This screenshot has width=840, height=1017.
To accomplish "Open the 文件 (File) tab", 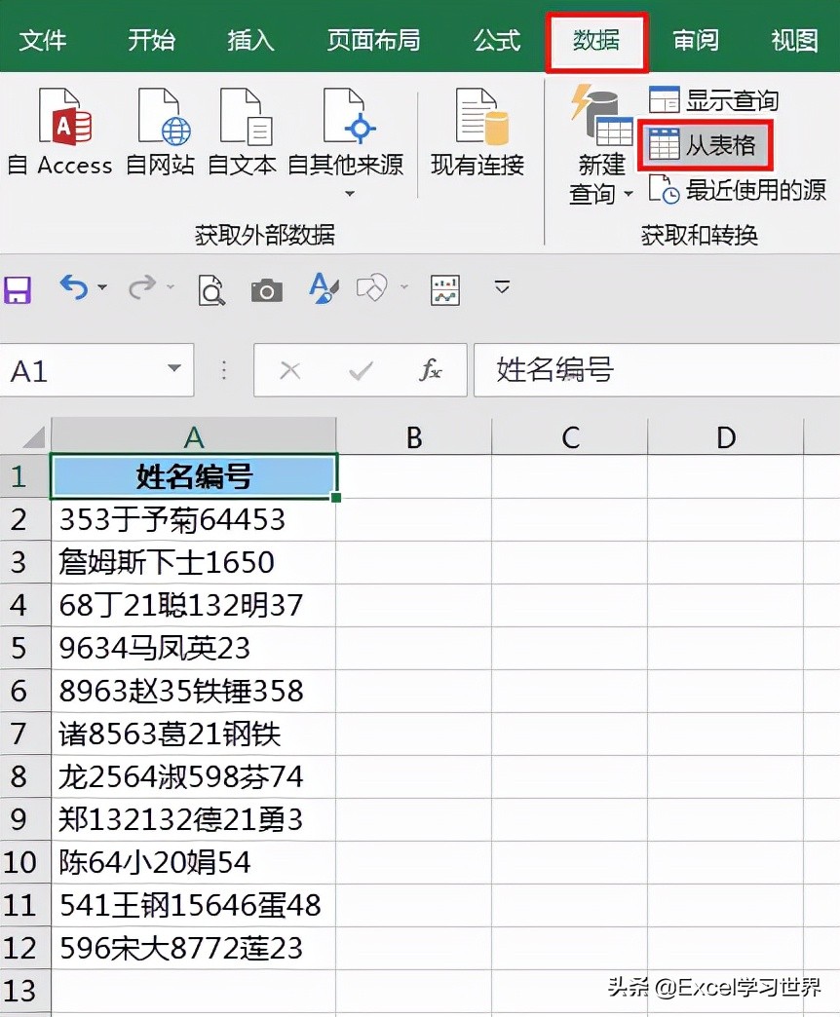I will [x=43, y=40].
